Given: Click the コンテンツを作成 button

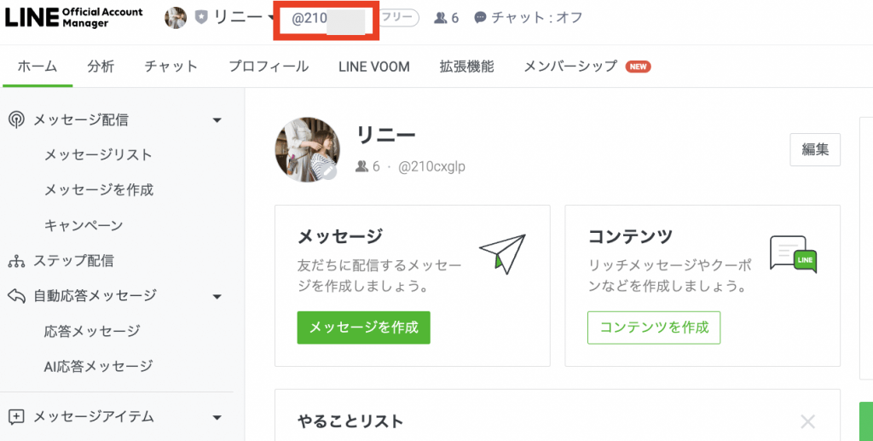Looking at the screenshot, I should (x=654, y=328).
